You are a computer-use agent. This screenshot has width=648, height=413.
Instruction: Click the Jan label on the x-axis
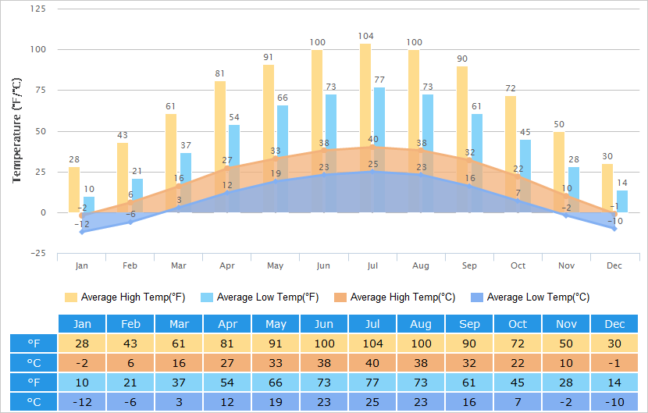[x=82, y=265]
